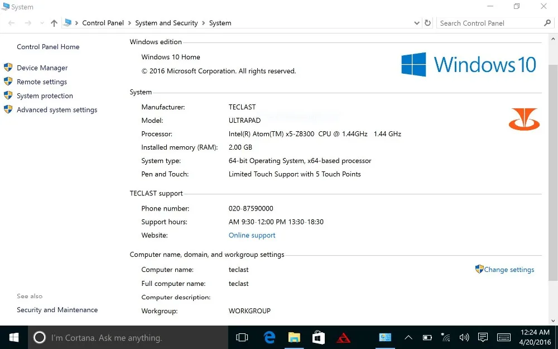Click the System Control Panel taskbar item
558x349 pixels.
(x=384, y=337)
